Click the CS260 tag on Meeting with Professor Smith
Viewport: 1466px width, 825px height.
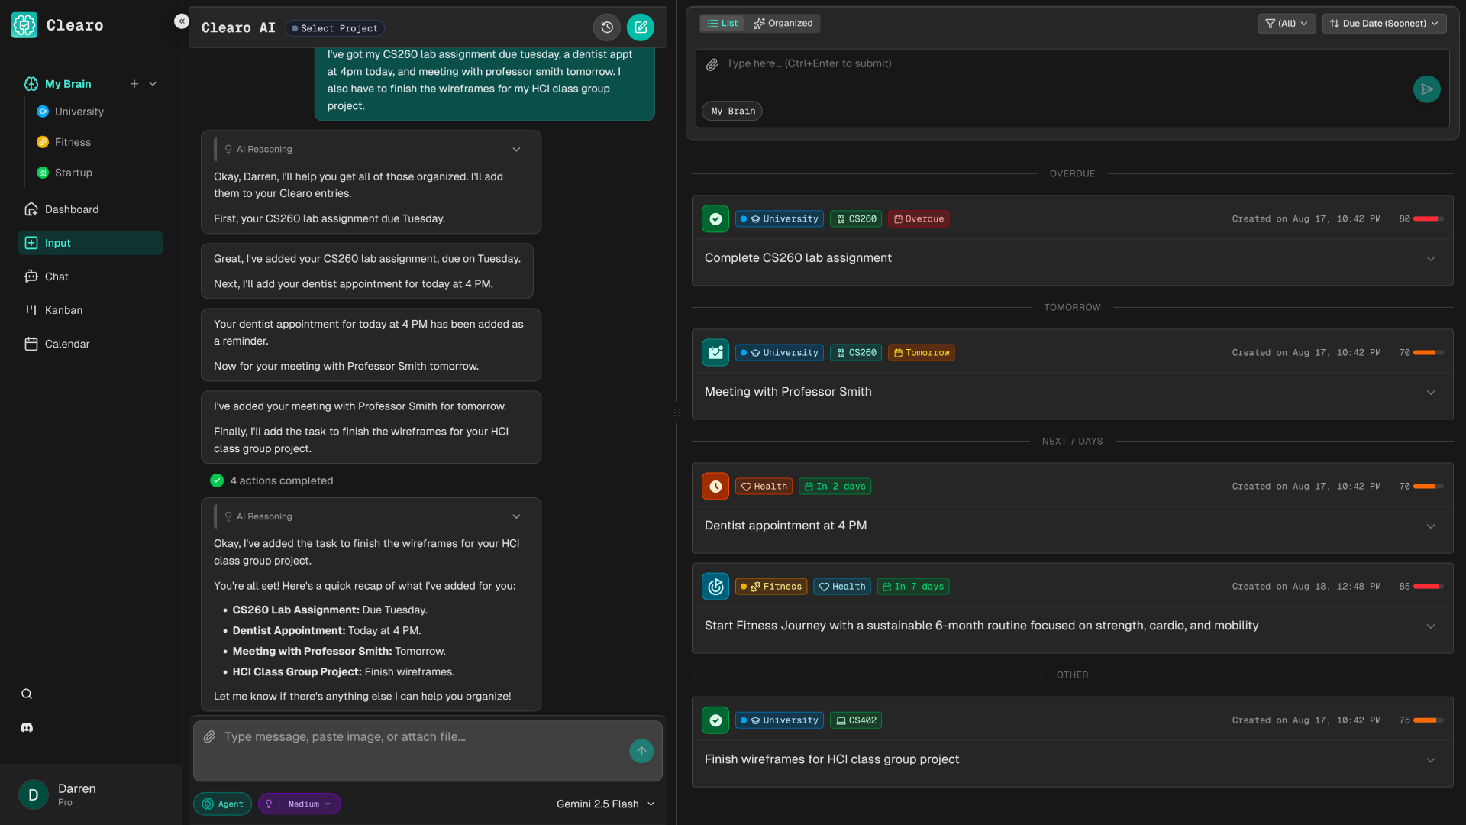pyautogui.click(x=856, y=353)
